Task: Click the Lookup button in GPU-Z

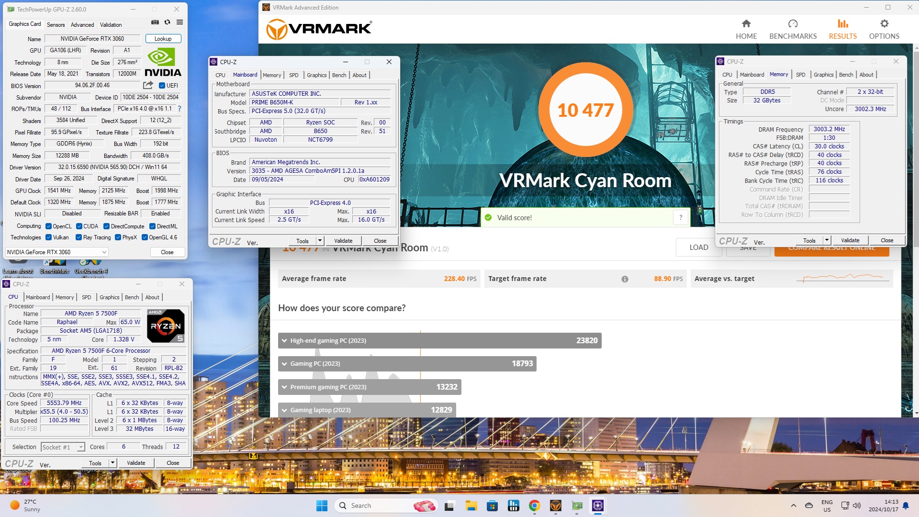Action: pos(163,39)
